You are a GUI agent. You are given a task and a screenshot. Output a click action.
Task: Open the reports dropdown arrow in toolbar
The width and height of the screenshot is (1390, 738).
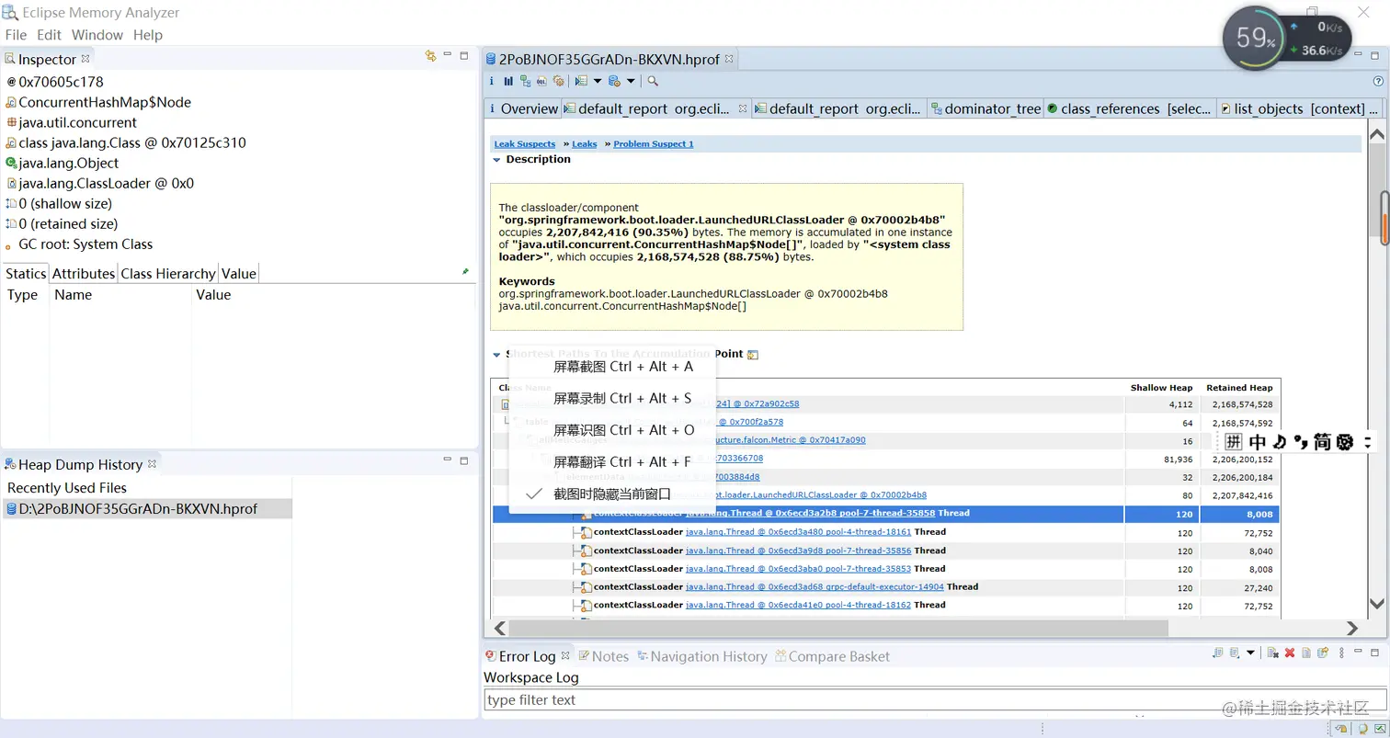(598, 81)
